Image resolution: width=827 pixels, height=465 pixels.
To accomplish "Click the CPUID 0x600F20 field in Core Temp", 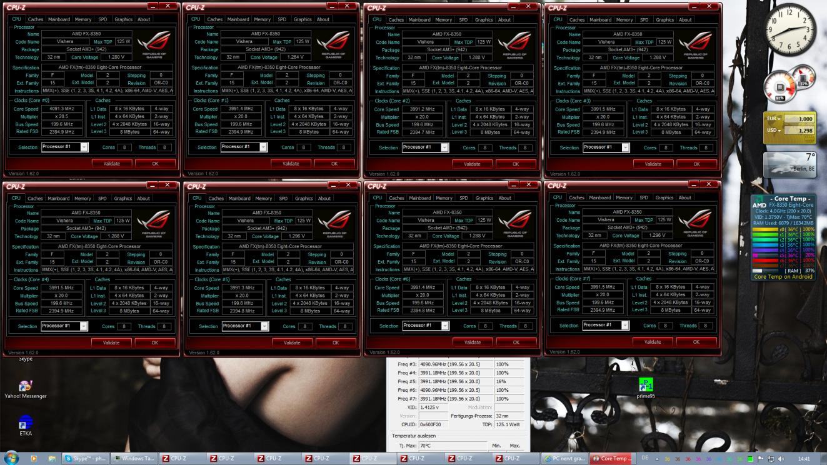I will 433,424.
